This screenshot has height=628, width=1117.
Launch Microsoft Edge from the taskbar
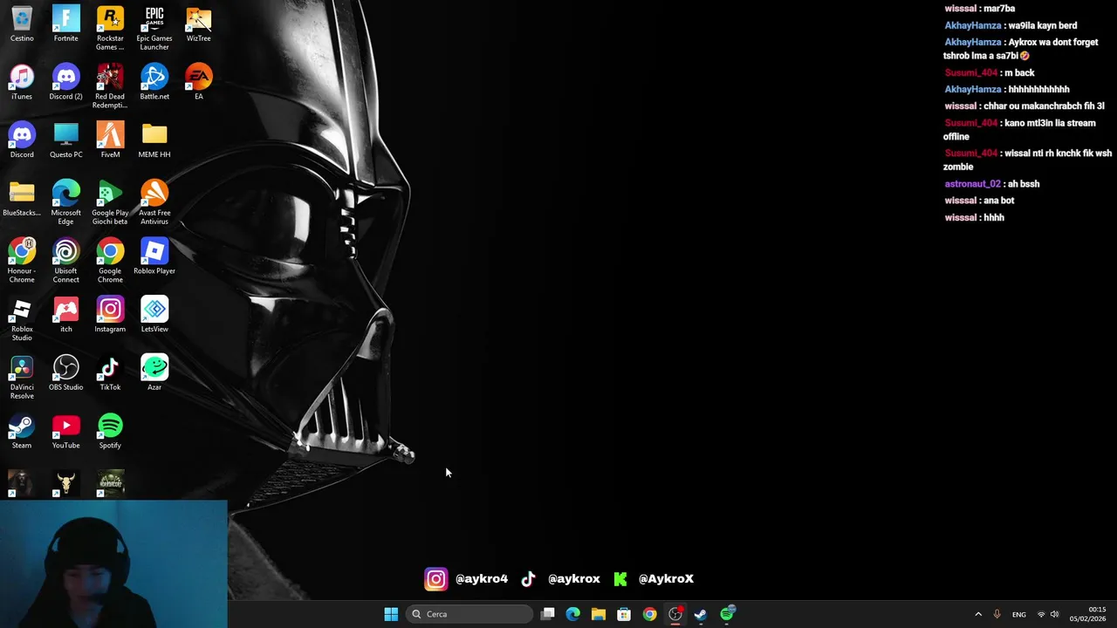pyautogui.click(x=573, y=614)
